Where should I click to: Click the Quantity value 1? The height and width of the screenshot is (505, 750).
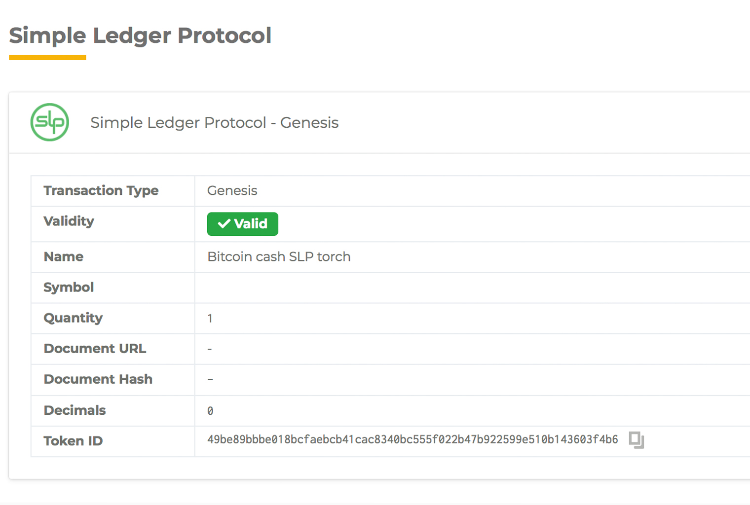[x=210, y=319]
